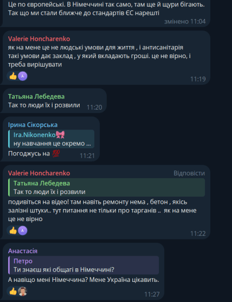Click thumbs-up reaction on 11:22 message

pyautogui.click(x=13, y=230)
